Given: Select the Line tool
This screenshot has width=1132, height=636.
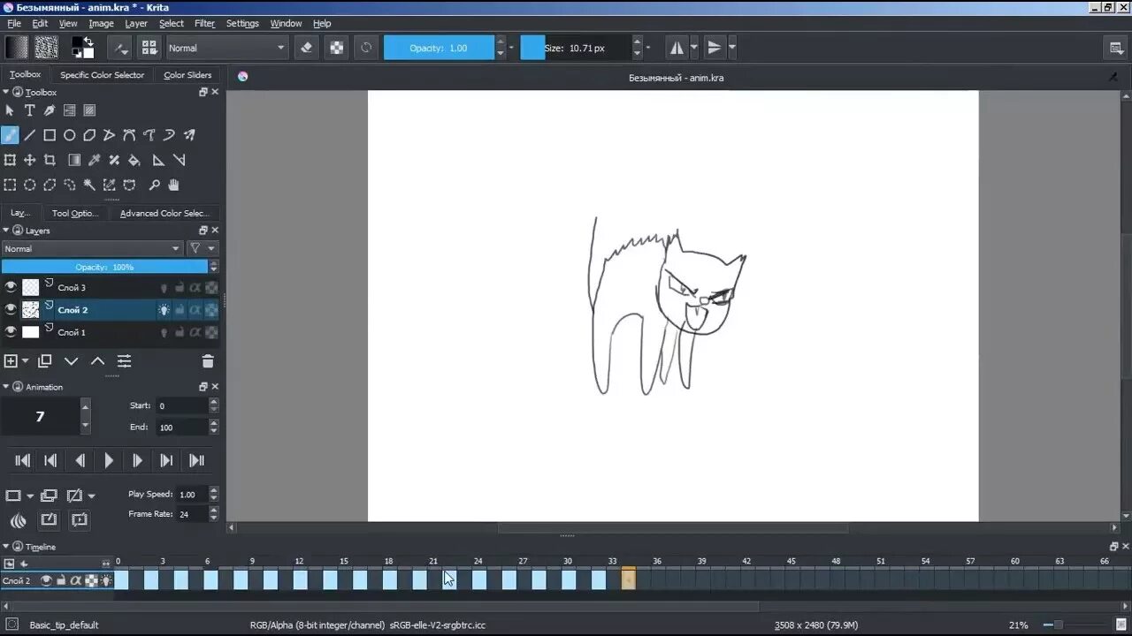Looking at the screenshot, I should 30,135.
